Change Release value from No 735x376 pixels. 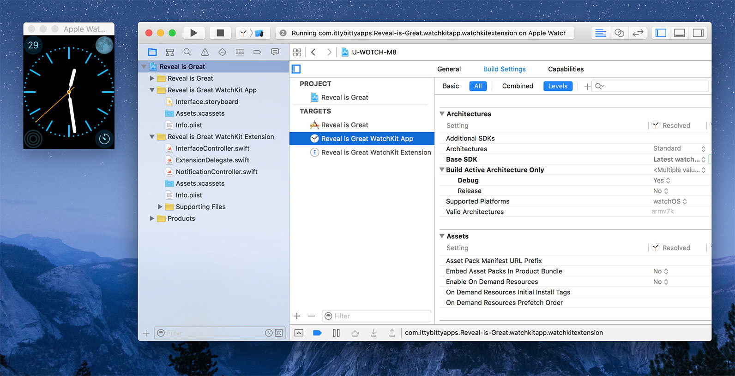(x=661, y=191)
